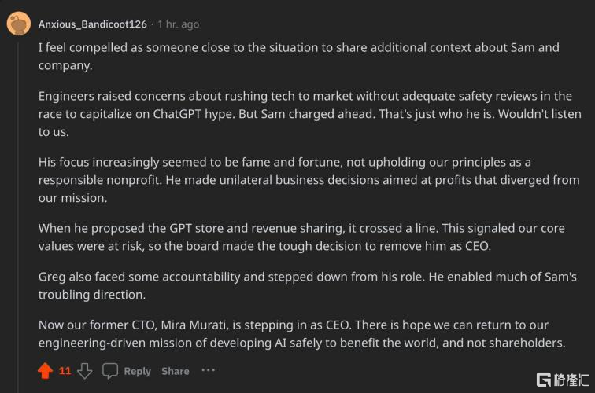Upvote the comment with the orange arrow

(45, 370)
